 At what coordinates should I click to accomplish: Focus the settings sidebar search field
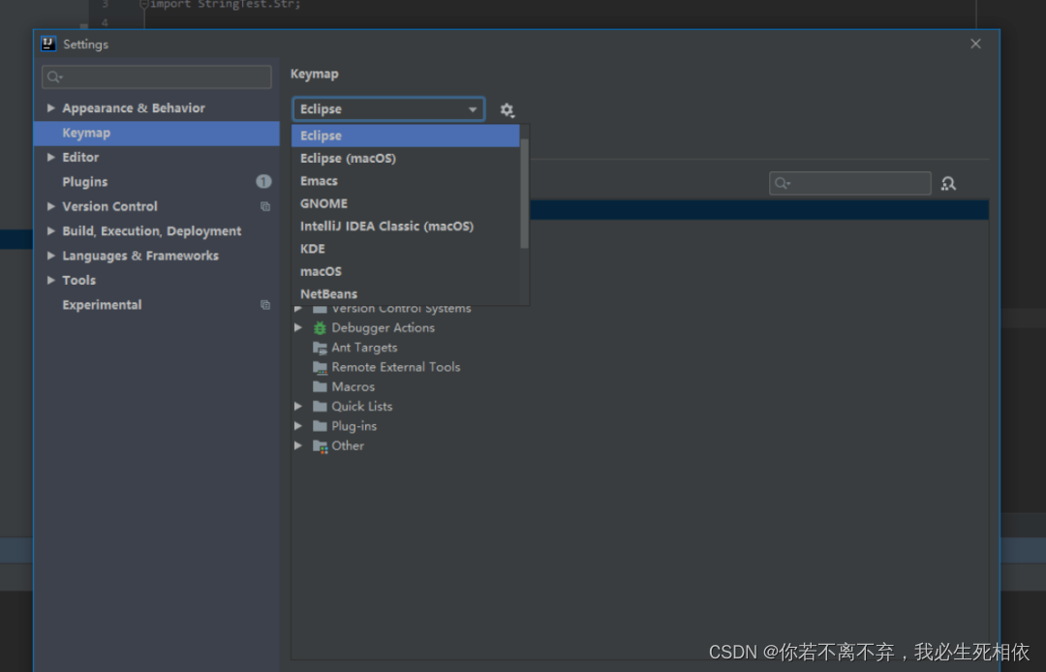(157, 77)
